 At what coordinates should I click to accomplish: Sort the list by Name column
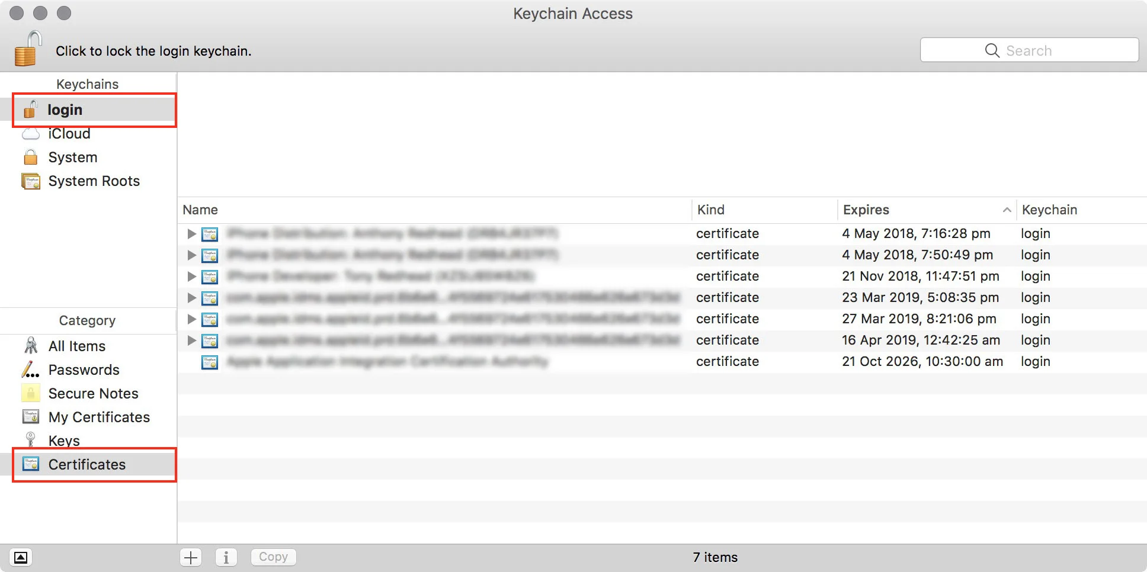pyautogui.click(x=435, y=210)
